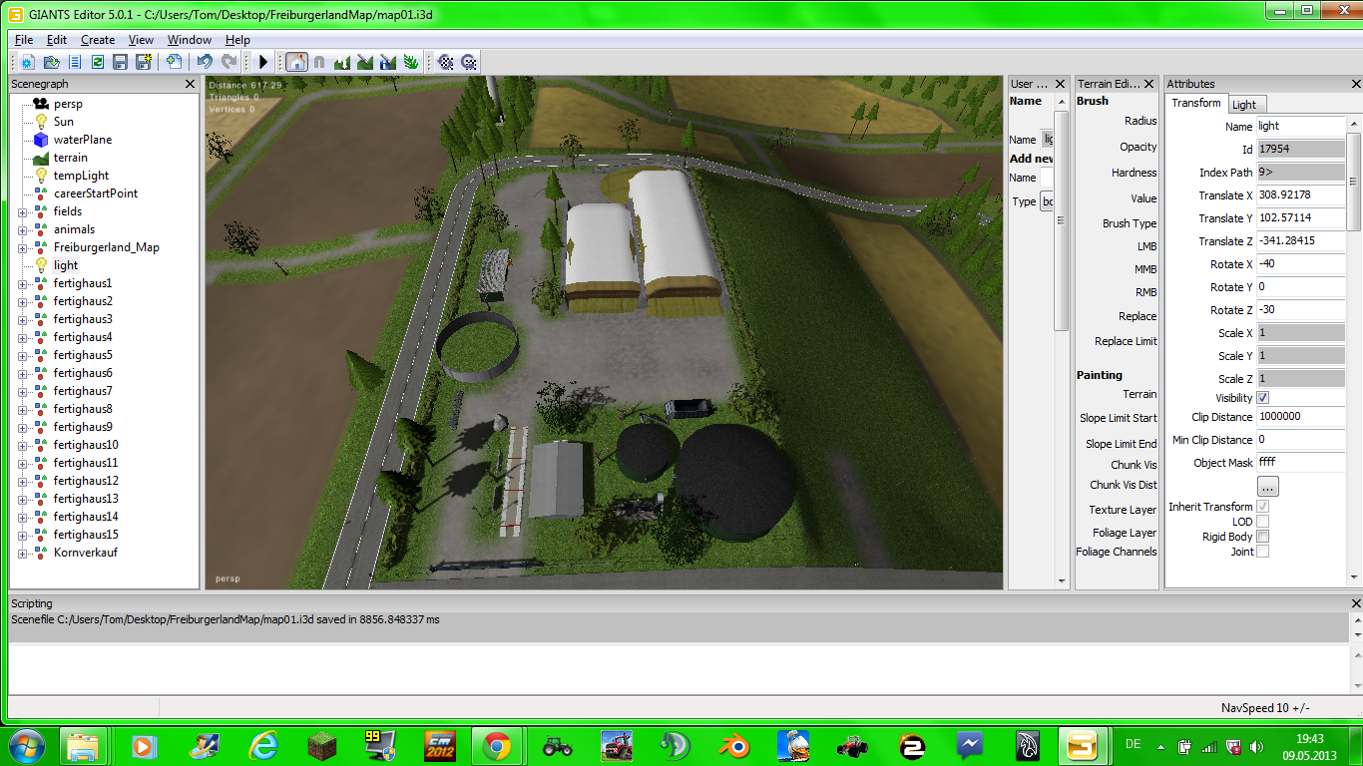1363x766 pixels.
Task: Click the Import document with plus icon
Action: [x=174, y=62]
